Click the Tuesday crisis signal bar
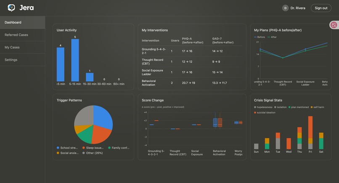The height and width of the screenshot is (183, 339). pyautogui.click(x=278, y=141)
